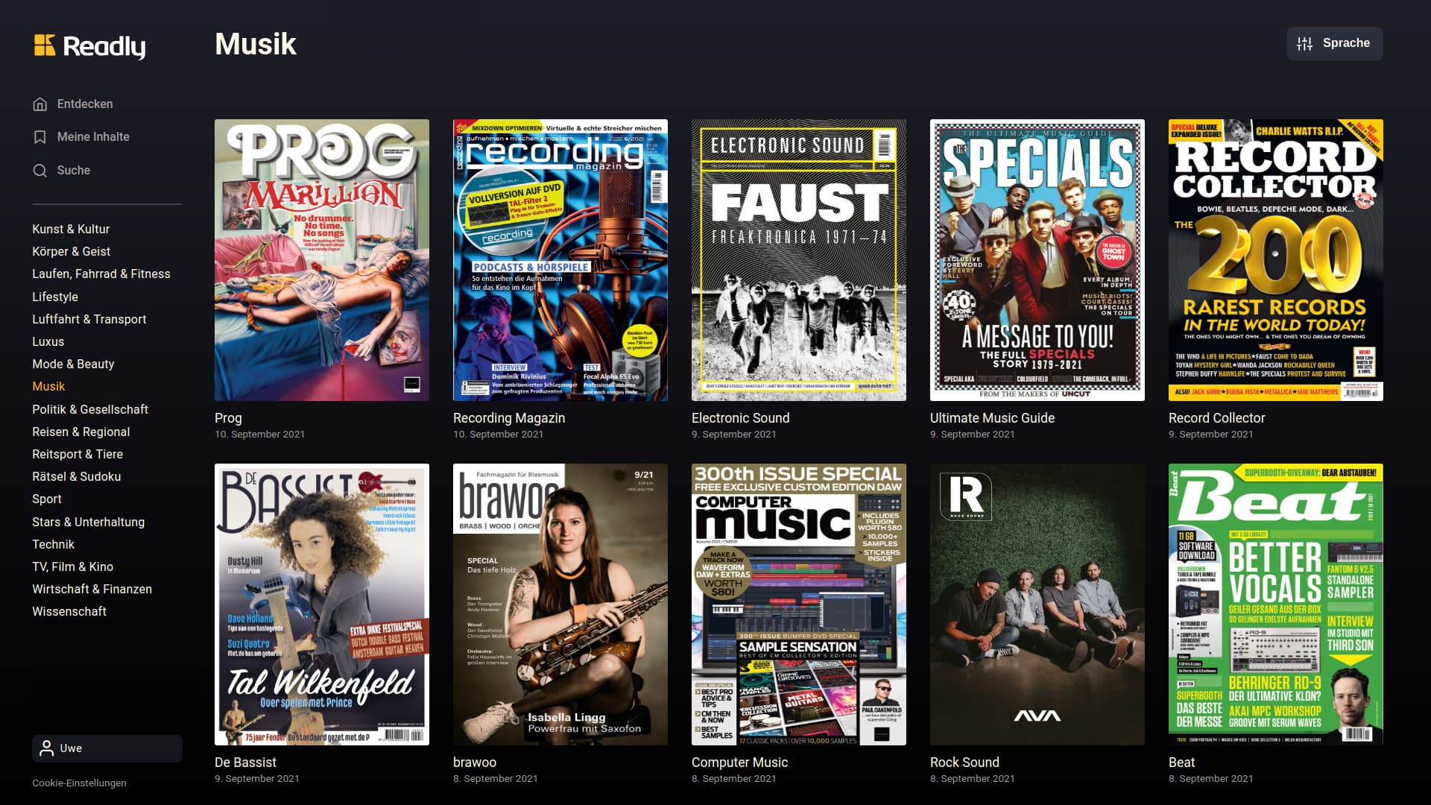Click the Record Collector title
Screen dimensions: 1431x805
click(1216, 418)
